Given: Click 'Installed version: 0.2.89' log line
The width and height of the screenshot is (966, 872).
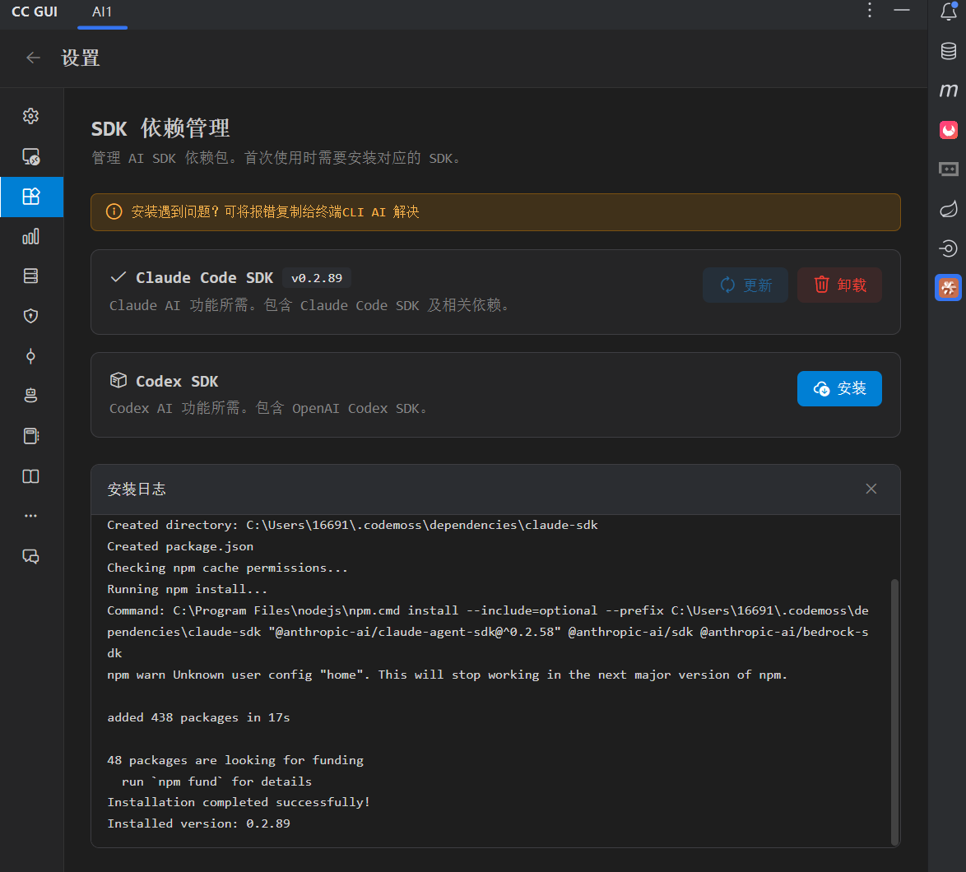Looking at the screenshot, I should click(198, 823).
